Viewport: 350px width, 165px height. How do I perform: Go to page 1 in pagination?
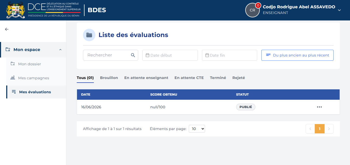[320, 129]
